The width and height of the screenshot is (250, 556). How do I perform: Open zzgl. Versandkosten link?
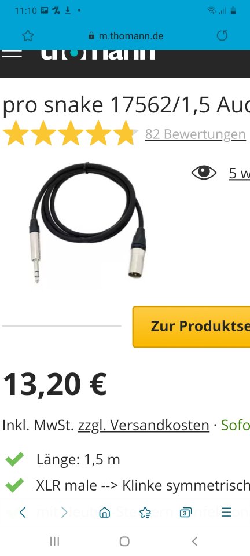(x=144, y=425)
